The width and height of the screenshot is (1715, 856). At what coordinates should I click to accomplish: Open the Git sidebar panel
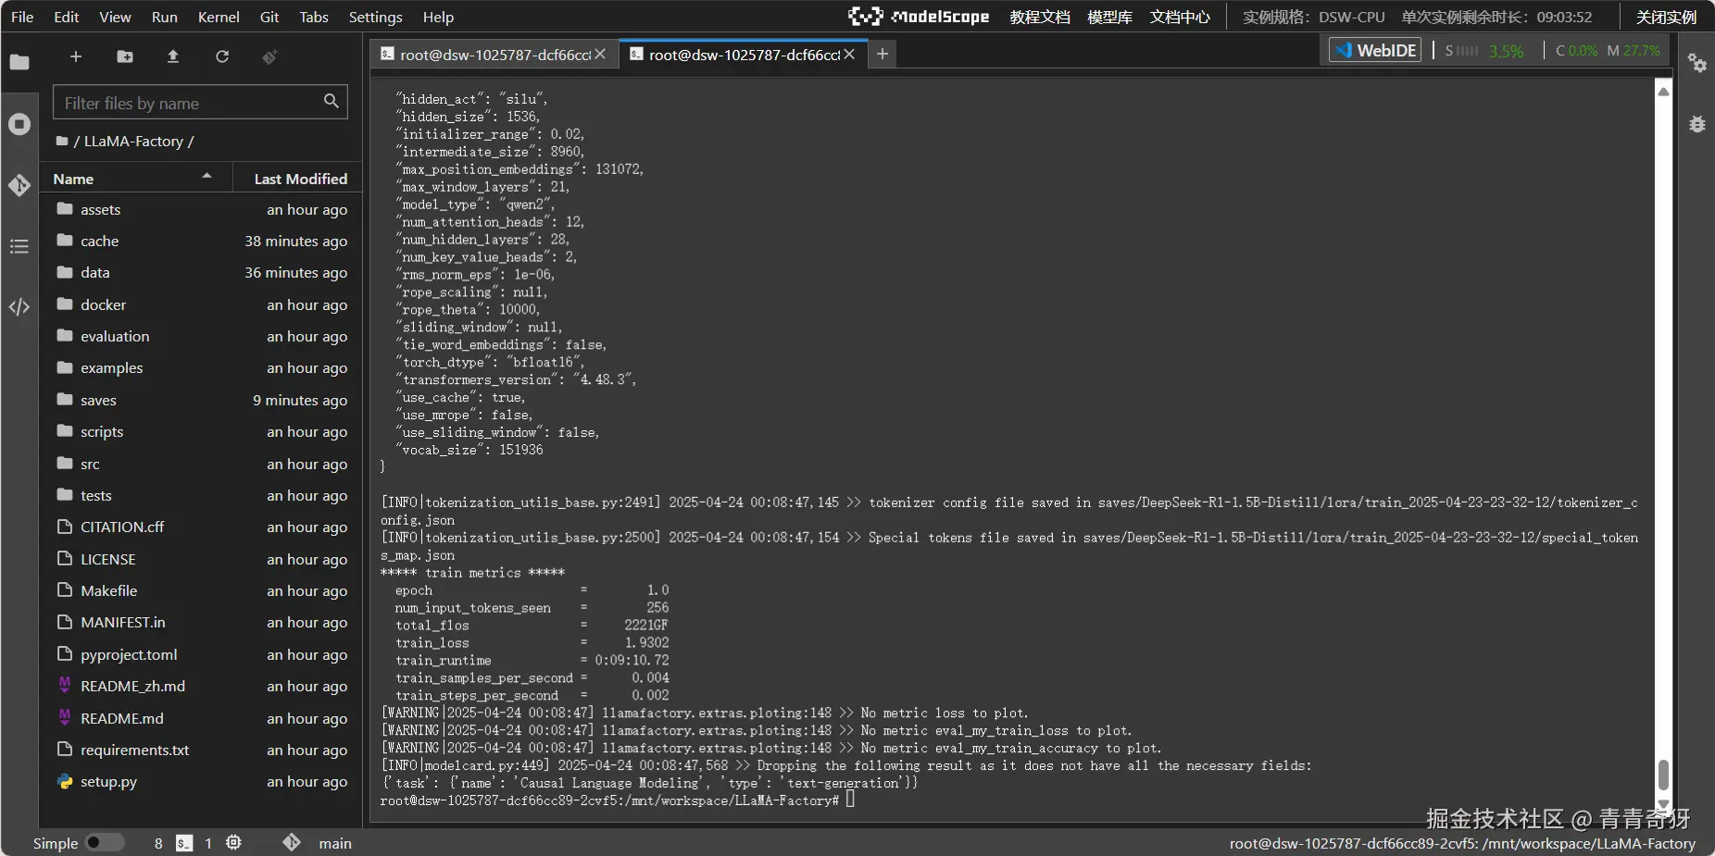point(19,185)
